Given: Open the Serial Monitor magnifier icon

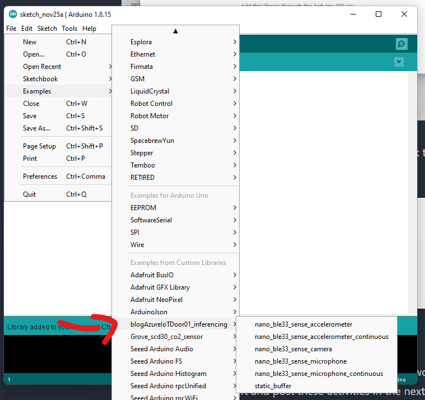Looking at the screenshot, I should (x=401, y=44).
